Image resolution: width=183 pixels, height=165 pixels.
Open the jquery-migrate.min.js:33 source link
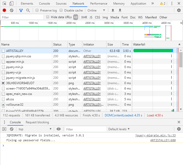click(155, 135)
